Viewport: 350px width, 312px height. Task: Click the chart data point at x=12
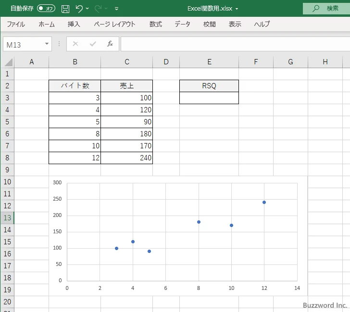264,203
